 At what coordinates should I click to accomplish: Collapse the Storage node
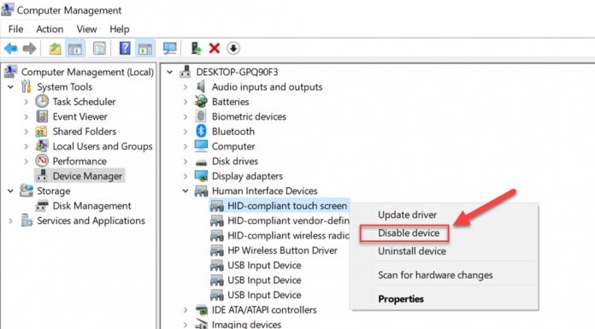(x=10, y=191)
